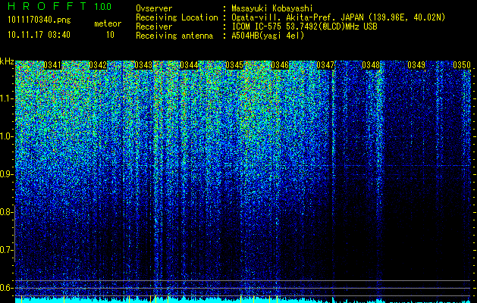Click the Receiving Location field label
The height and width of the screenshot is (303, 477).
coord(177,17)
